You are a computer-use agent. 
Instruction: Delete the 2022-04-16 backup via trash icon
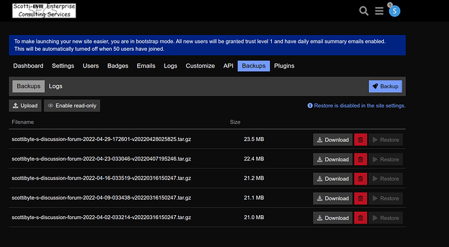point(361,179)
